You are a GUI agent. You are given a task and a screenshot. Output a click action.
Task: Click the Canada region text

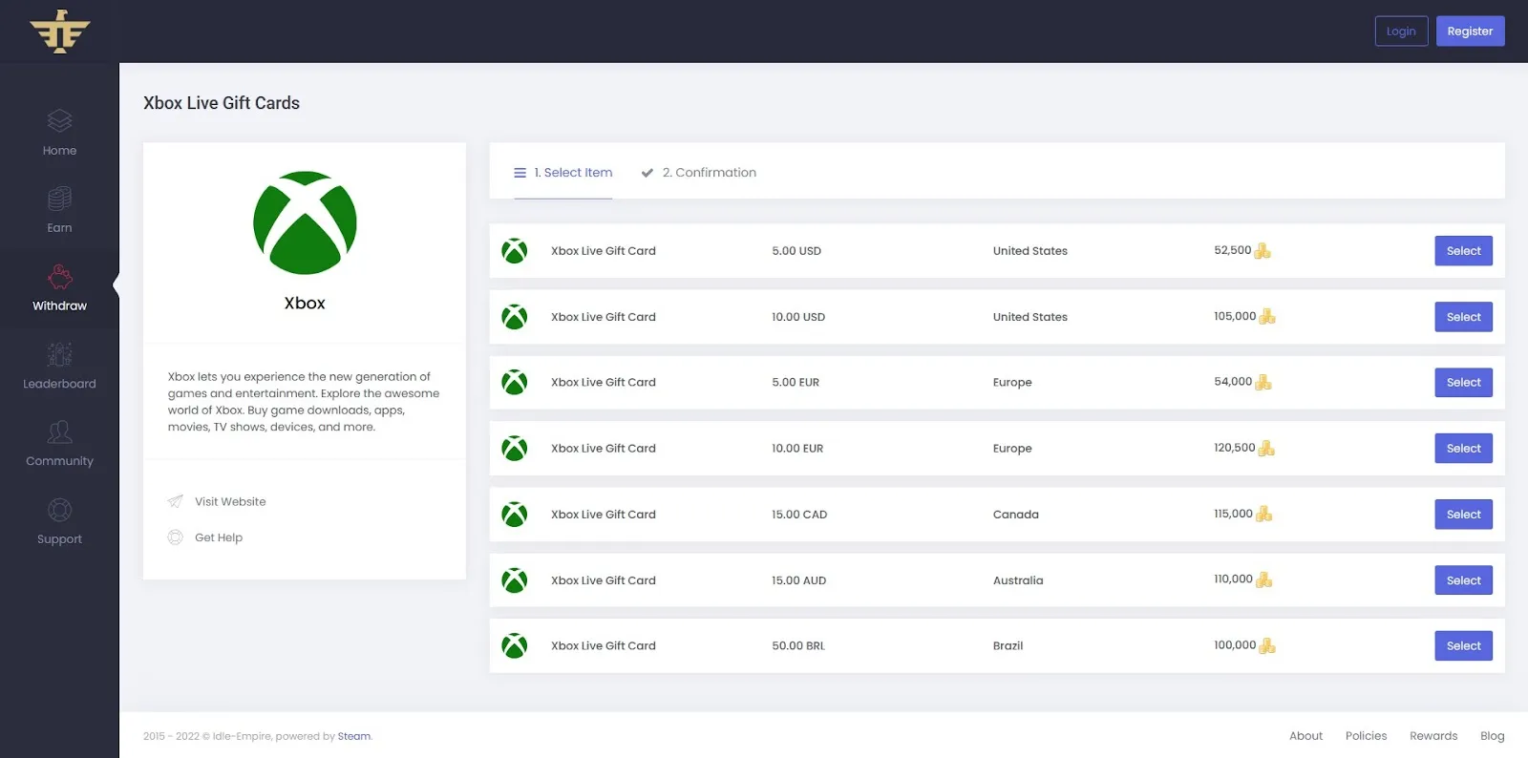(1015, 515)
